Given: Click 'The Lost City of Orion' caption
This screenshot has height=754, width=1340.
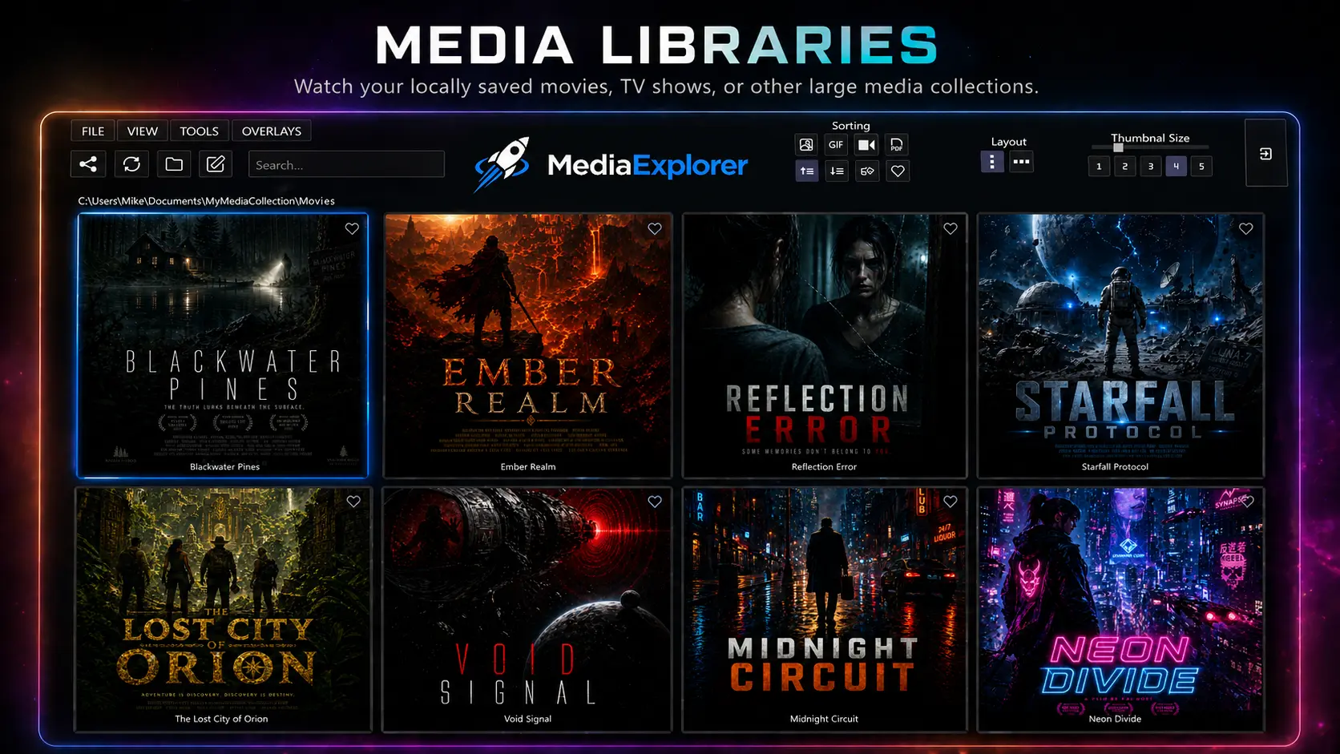Looking at the screenshot, I should pos(221,720).
